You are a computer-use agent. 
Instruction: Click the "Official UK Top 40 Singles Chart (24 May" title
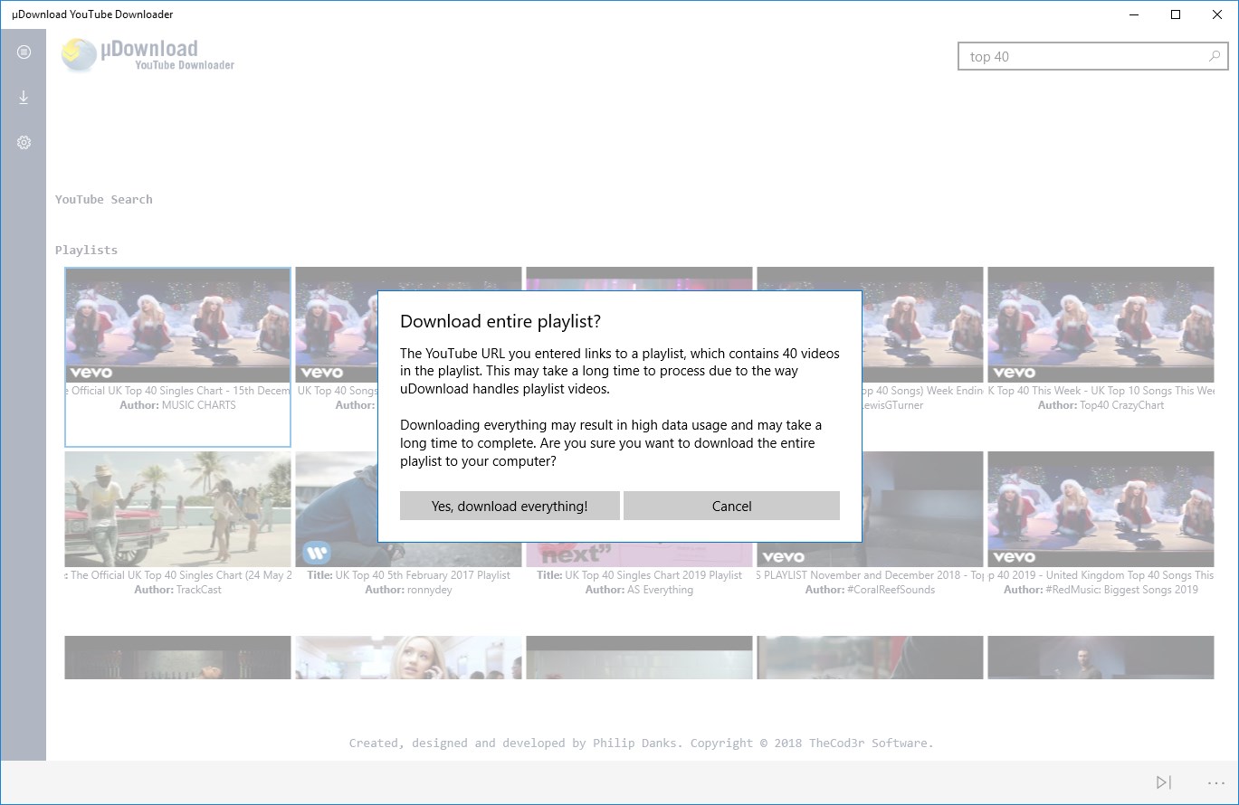(178, 575)
